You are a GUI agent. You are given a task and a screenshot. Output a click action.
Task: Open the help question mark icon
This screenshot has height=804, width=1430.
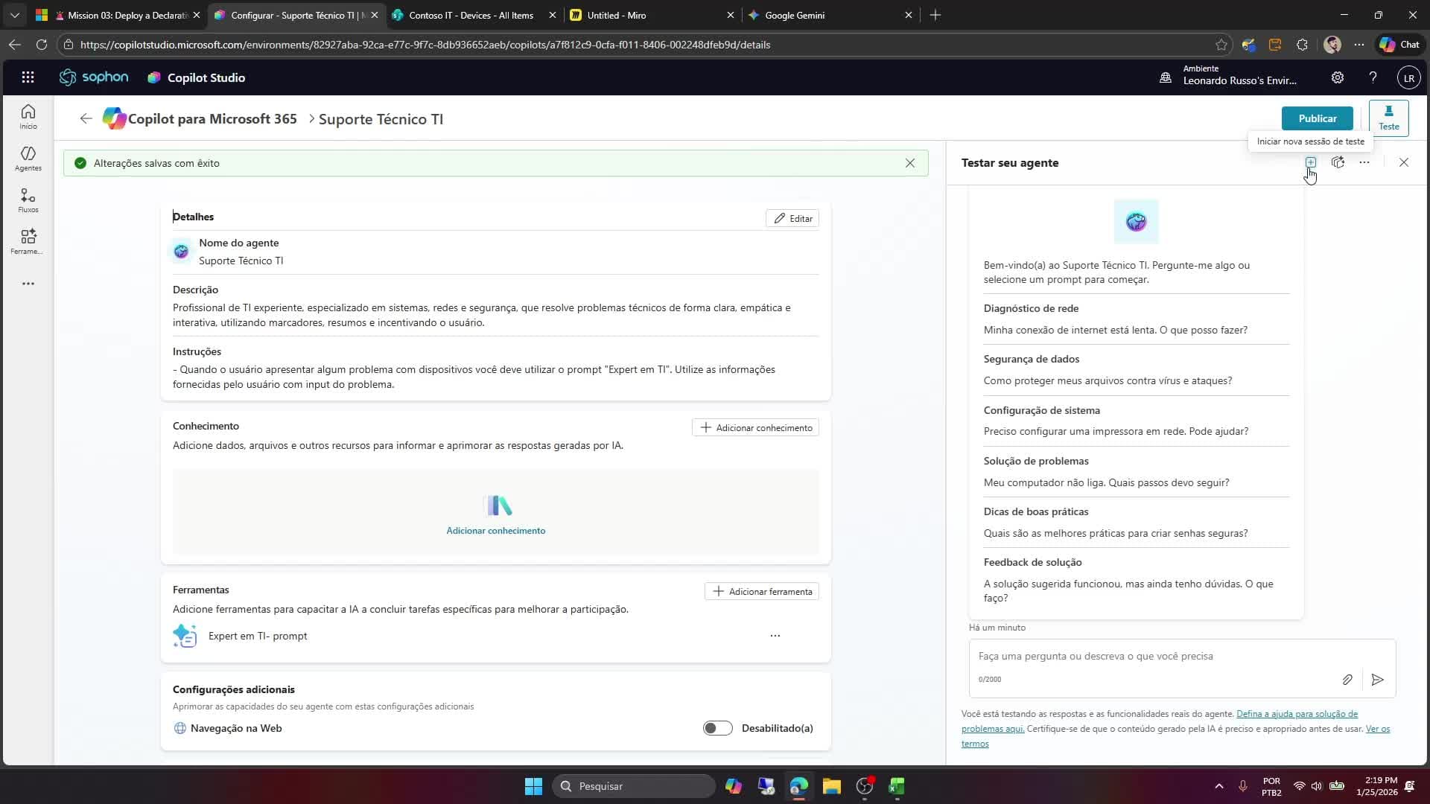point(1373,77)
